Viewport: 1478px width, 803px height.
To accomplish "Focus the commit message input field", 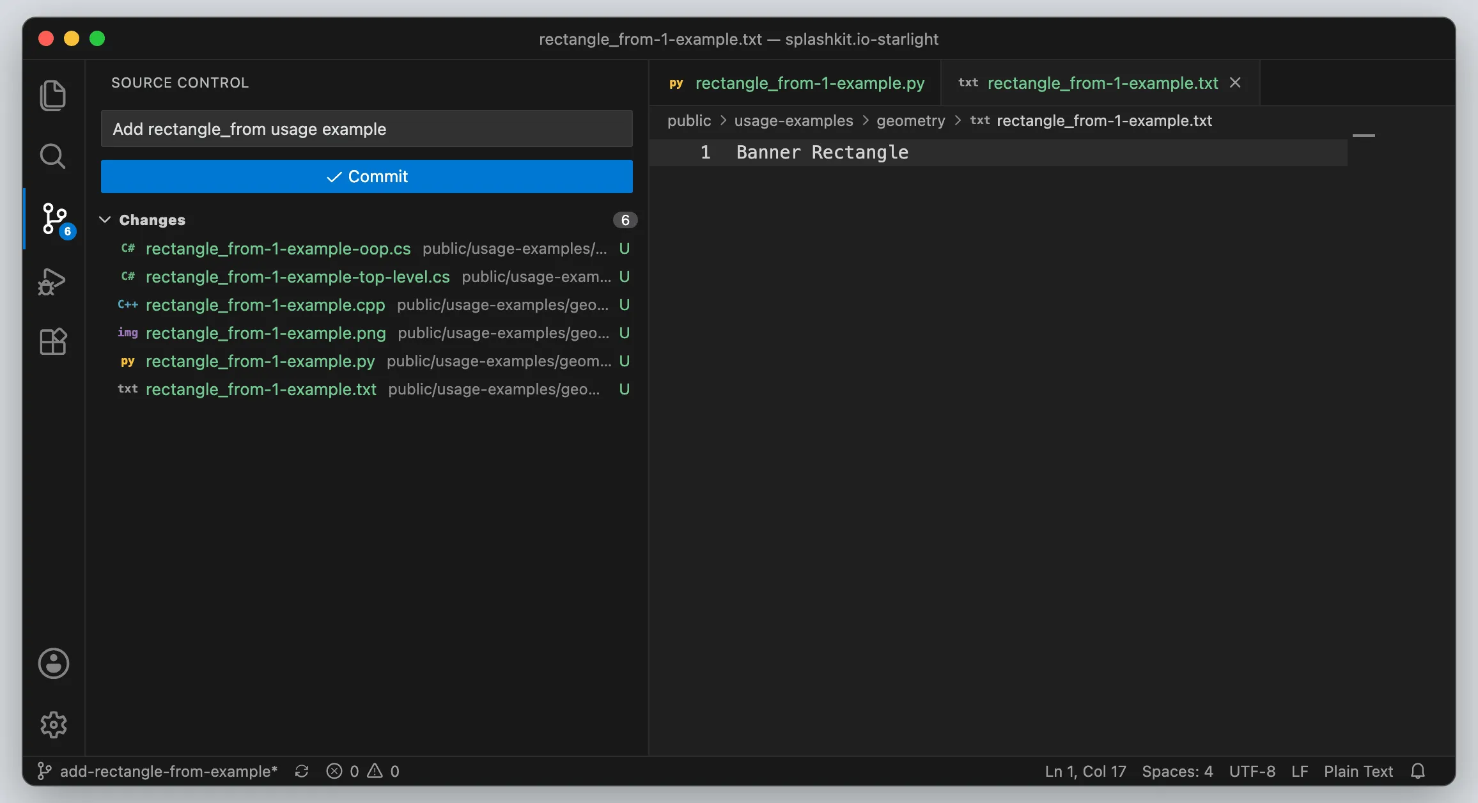I will tap(367, 129).
